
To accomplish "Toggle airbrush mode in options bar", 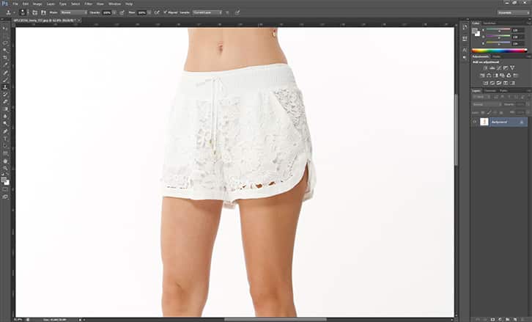I will tap(157, 12).
